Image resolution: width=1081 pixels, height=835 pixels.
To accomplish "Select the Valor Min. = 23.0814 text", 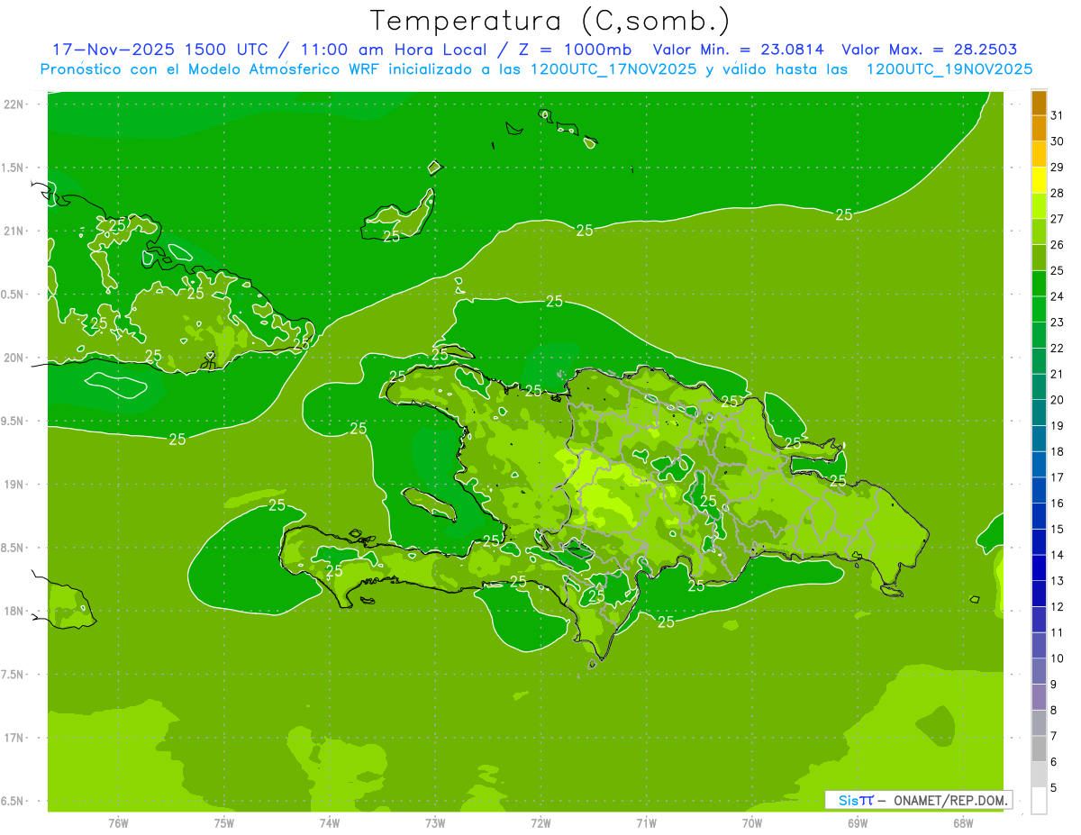I will (738, 50).
